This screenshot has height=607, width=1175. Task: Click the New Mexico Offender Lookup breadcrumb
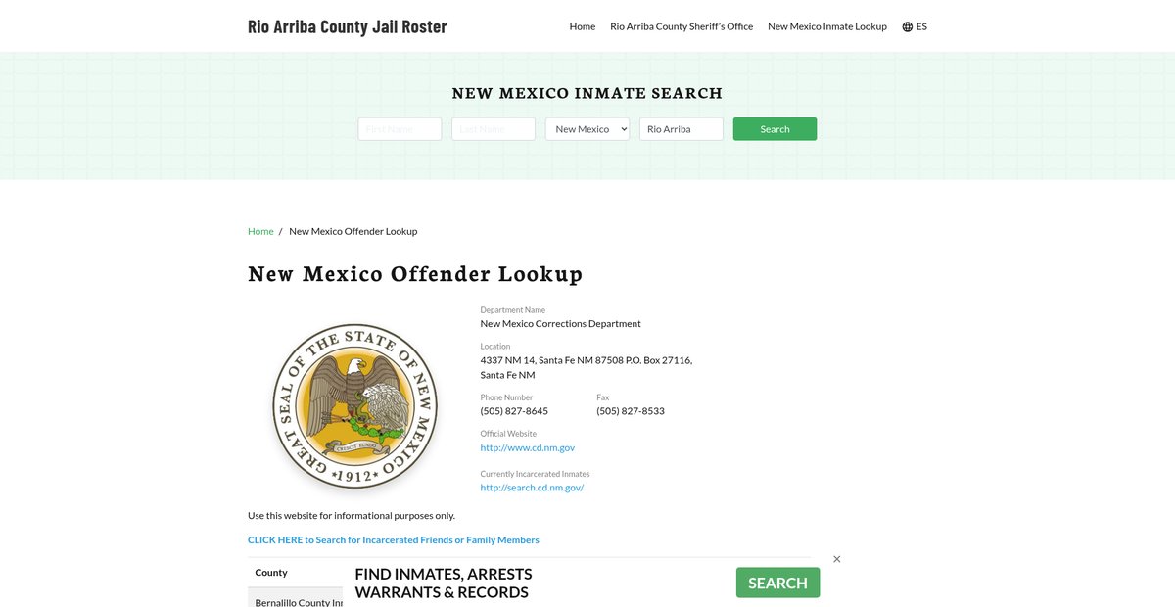pyautogui.click(x=353, y=231)
